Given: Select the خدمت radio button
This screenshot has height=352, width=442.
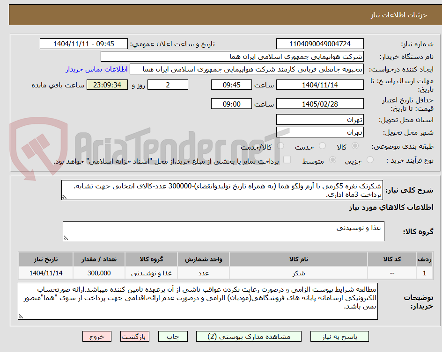Looking at the screenshot, I should tap(322, 146).
